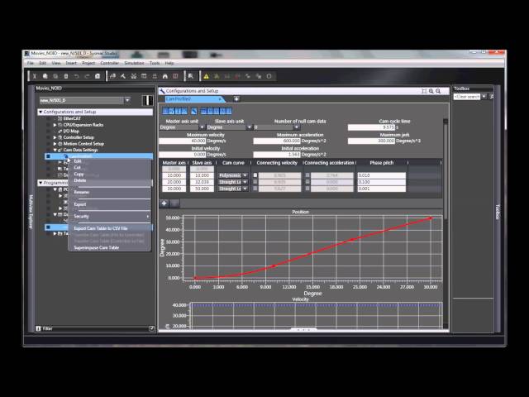Click the standalone blue pencil icon in cam toolbar

pos(194,111)
